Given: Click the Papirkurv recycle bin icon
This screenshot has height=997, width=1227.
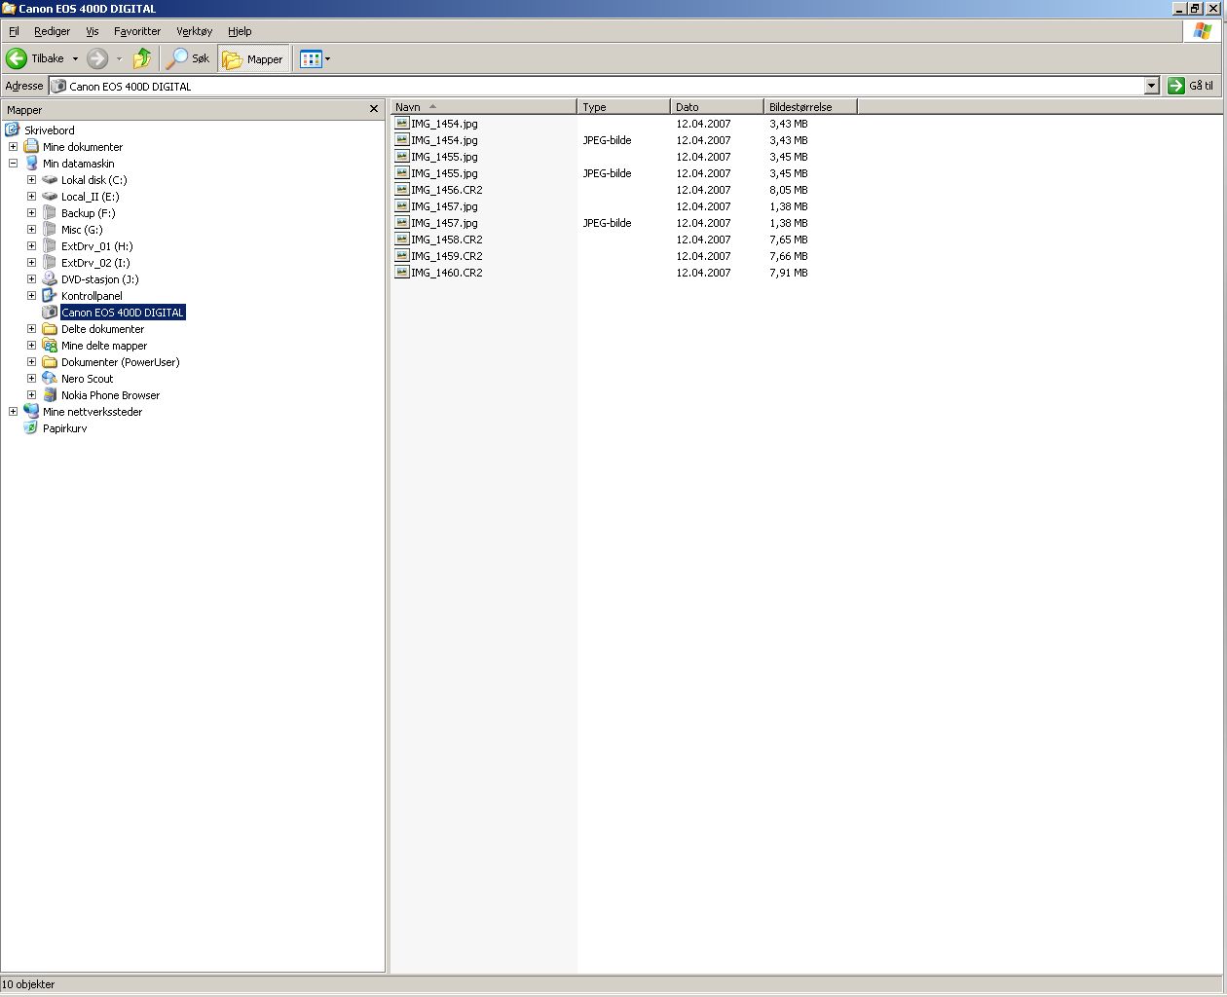Looking at the screenshot, I should click(x=31, y=427).
